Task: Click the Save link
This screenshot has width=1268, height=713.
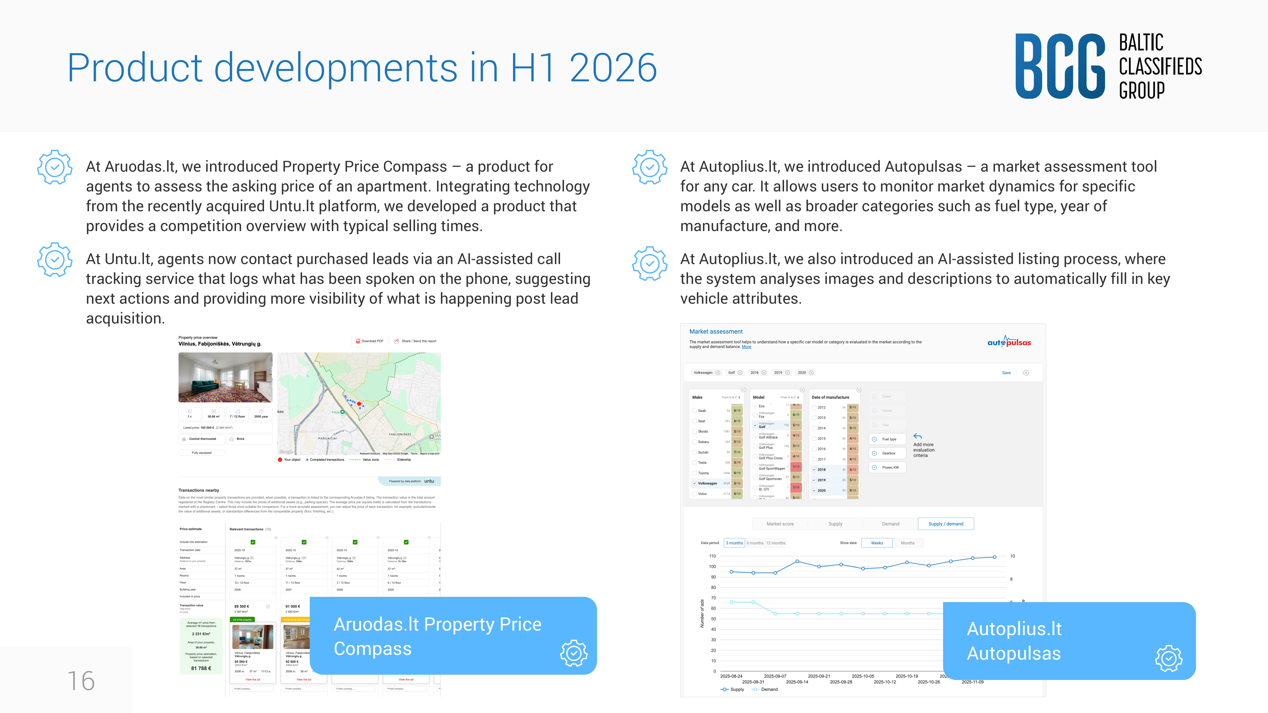Action: click(1006, 373)
